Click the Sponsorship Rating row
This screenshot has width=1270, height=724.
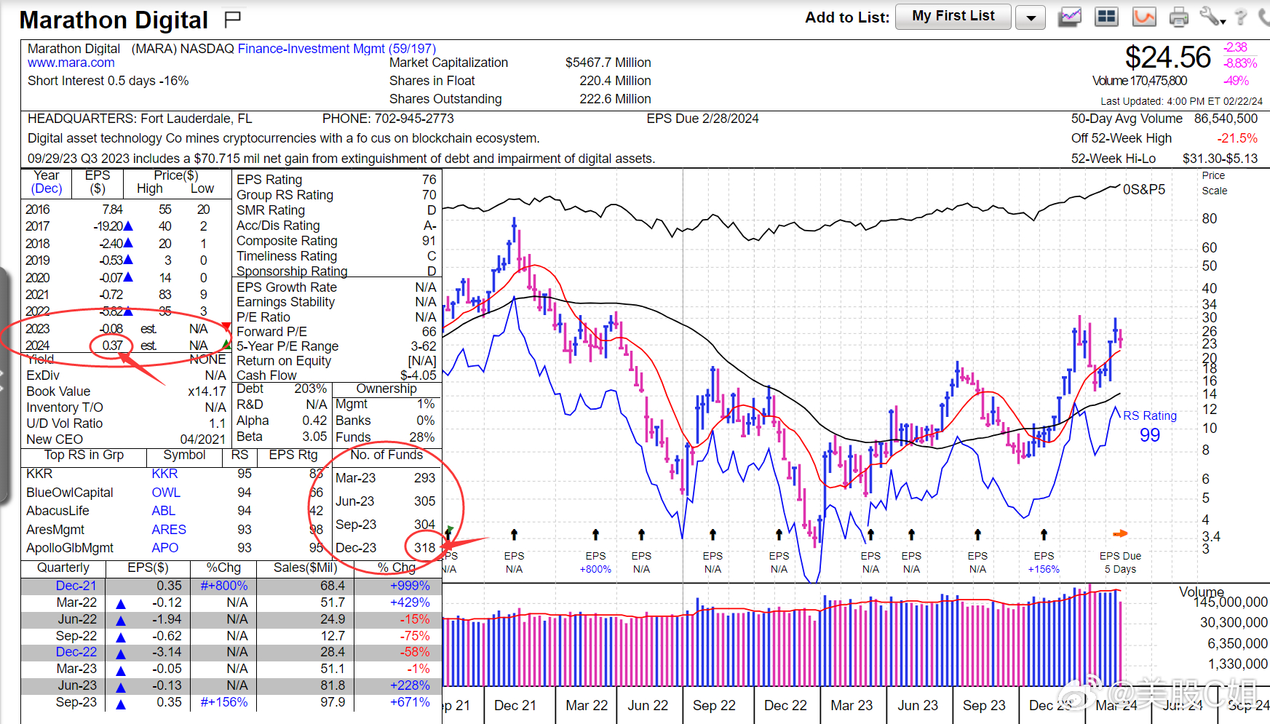[x=336, y=271]
